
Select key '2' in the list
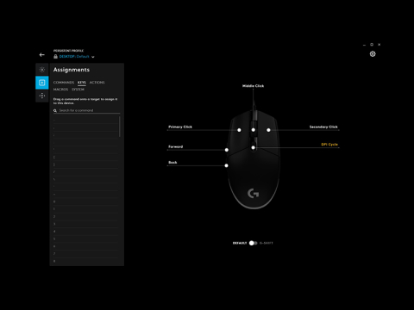pyautogui.click(x=85, y=217)
